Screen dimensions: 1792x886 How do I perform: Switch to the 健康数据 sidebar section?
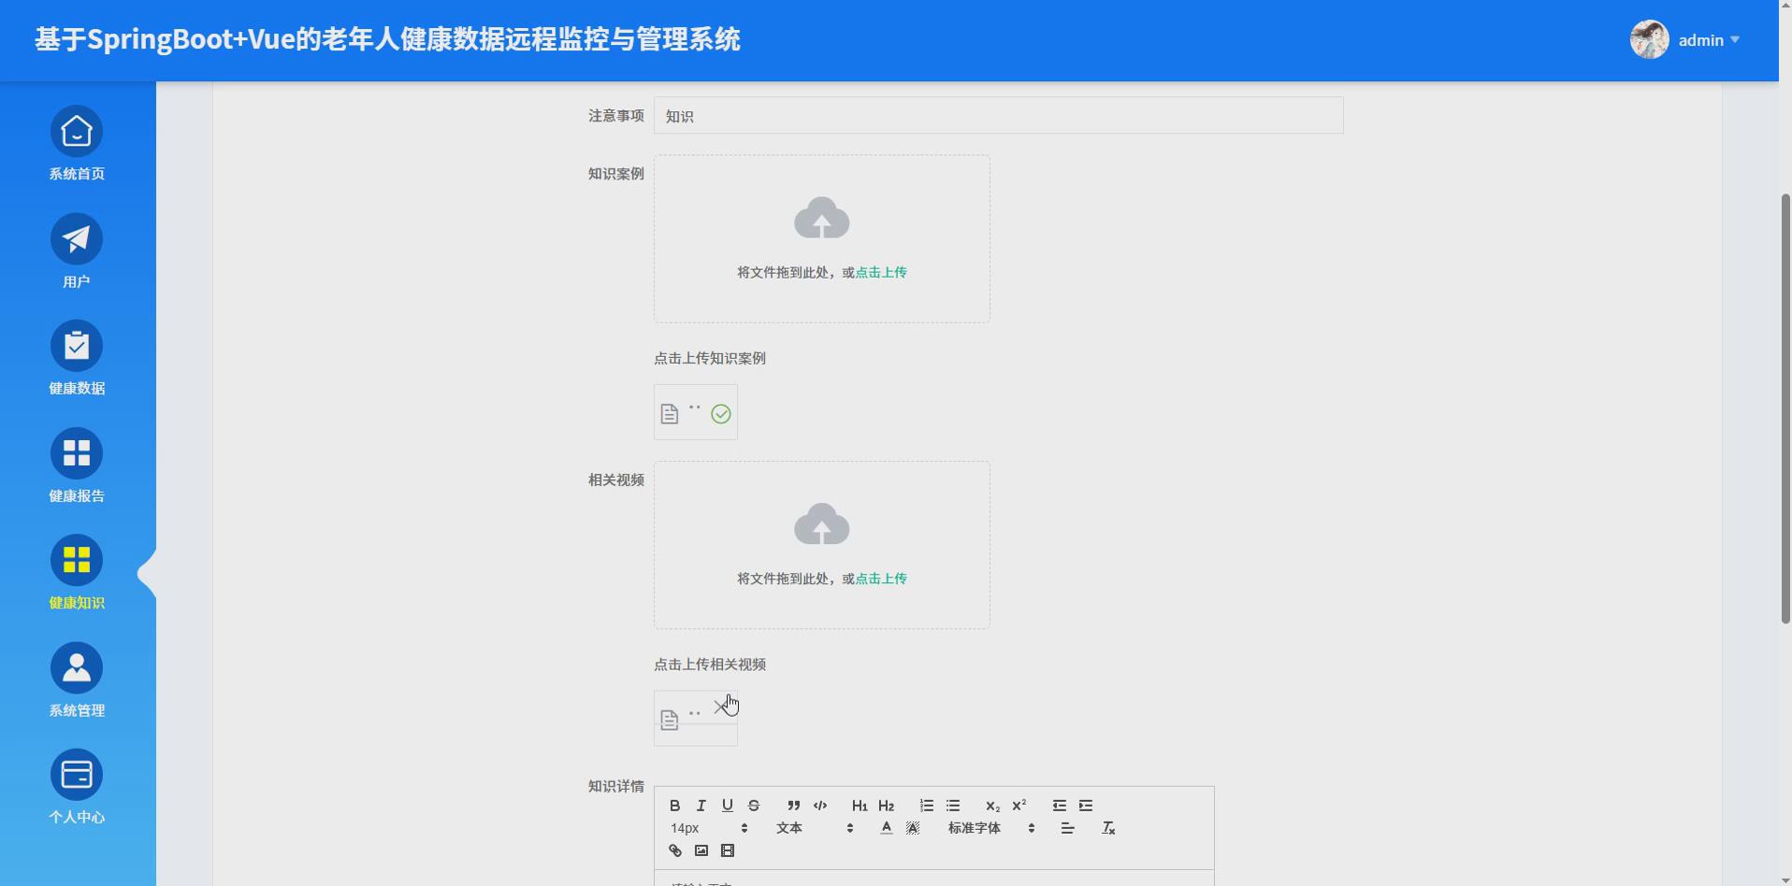coord(77,358)
